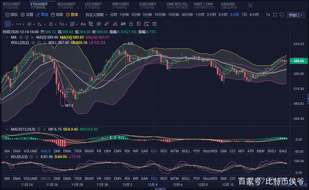Collapse the KDJ panel chevron
Screen dimensions: 309x190
7,157
